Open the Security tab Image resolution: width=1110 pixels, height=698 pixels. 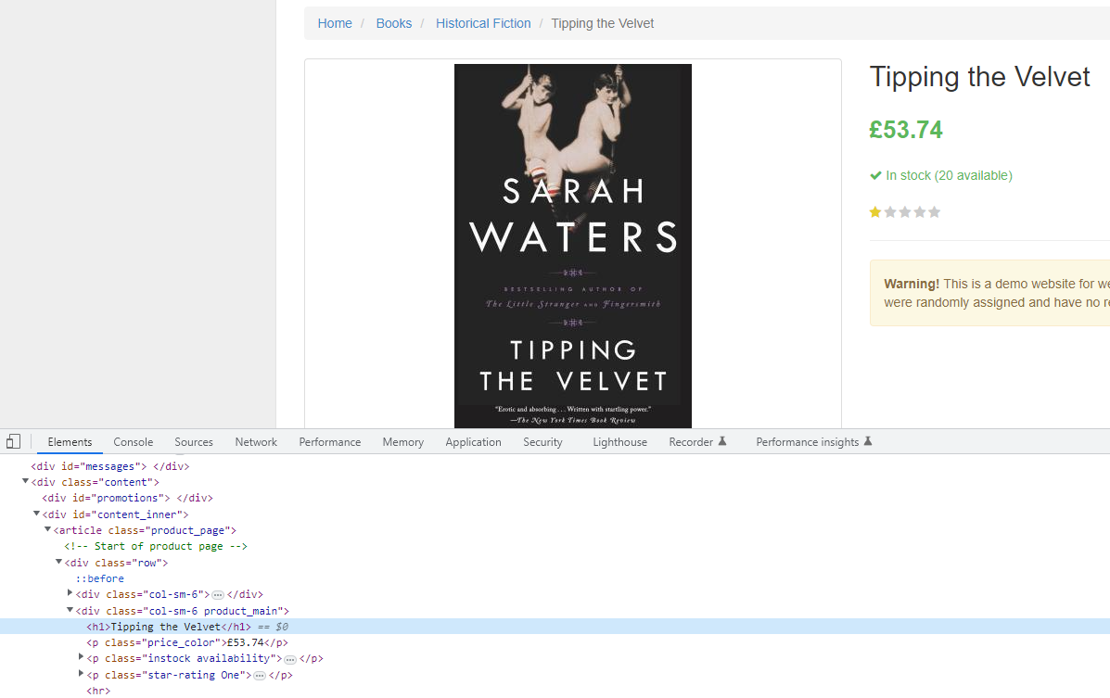coord(542,442)
